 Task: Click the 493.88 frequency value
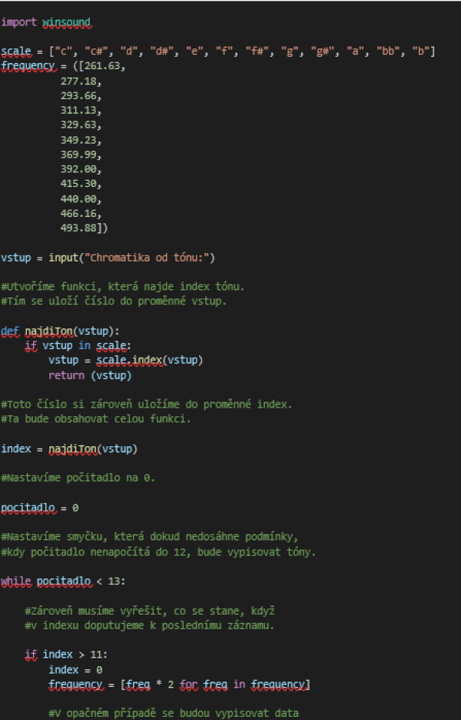click(x=81, y=228)
